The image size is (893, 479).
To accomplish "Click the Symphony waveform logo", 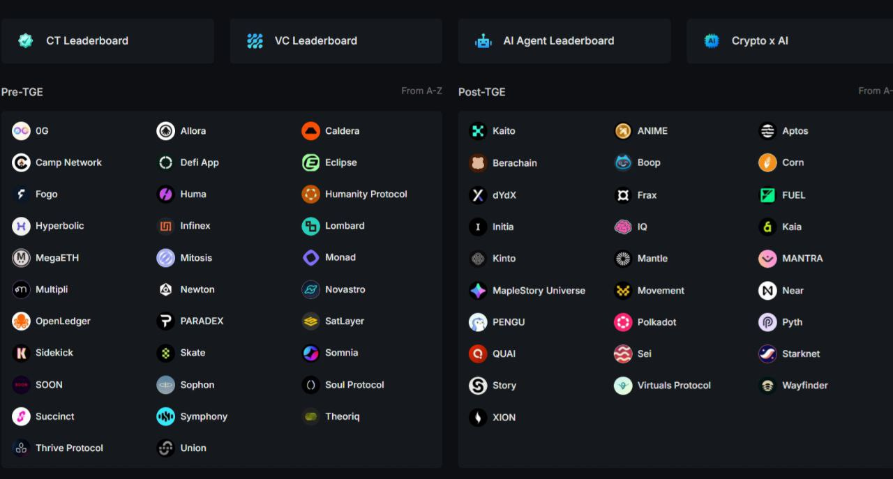I will (x=165, y=417).
